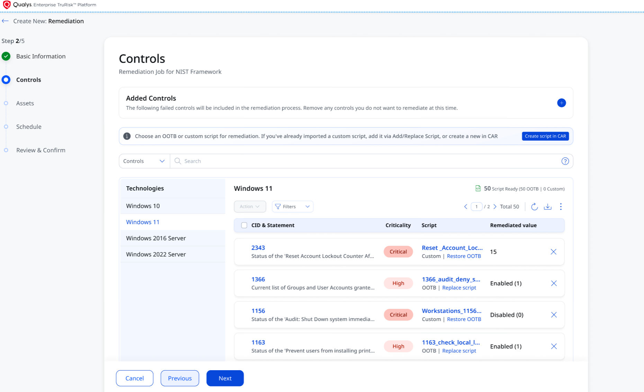Go to the Schedule step
The image size is (644, 392).
[29, 127]
